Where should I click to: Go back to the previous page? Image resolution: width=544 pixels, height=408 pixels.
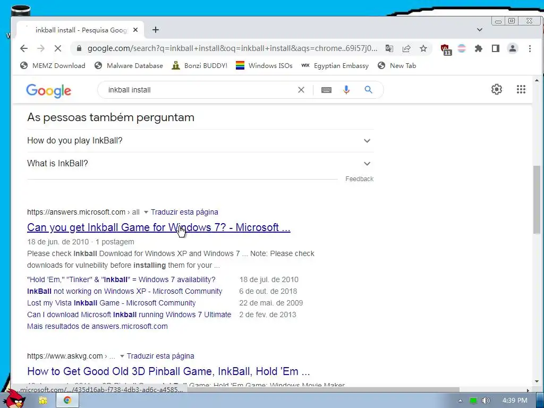pos(23,48)
